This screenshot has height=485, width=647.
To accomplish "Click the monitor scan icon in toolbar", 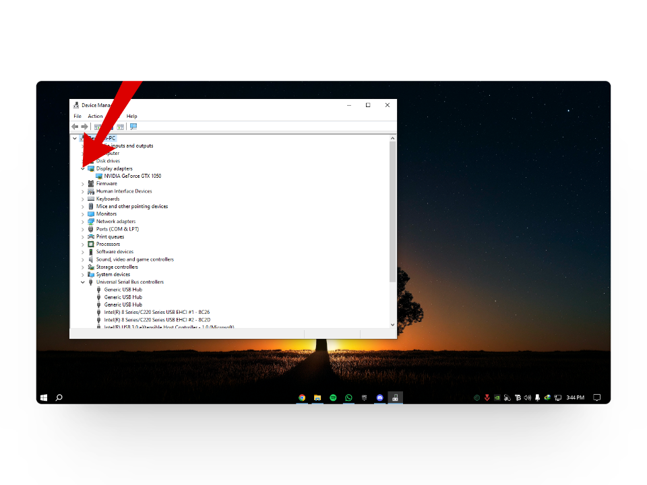I will (133, 127).
